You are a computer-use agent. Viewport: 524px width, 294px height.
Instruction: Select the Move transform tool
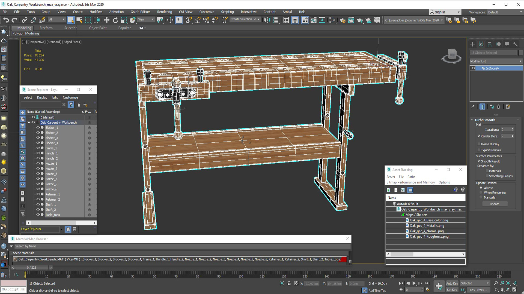[x=107, y=20]
